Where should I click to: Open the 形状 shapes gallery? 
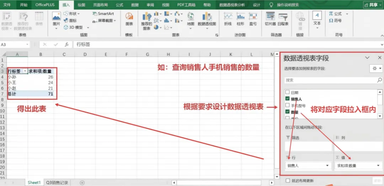coord(71,14)
